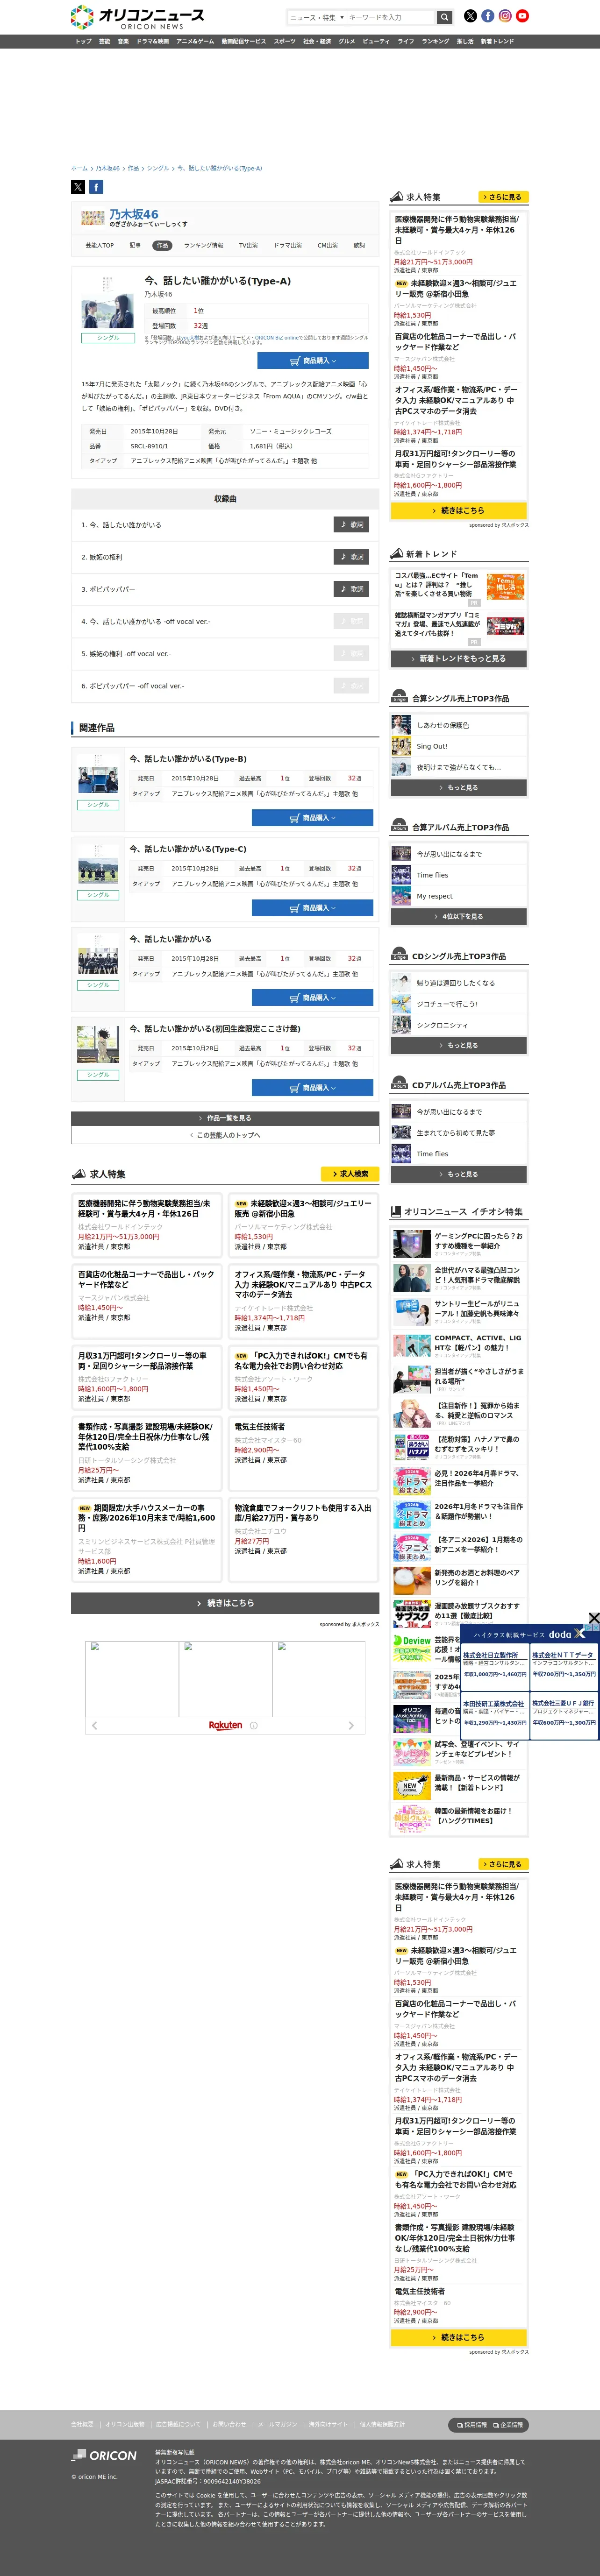Click the Rakuten carousel right arrow
This screenshot has height=2576, width=600.
click(351, 1725)
